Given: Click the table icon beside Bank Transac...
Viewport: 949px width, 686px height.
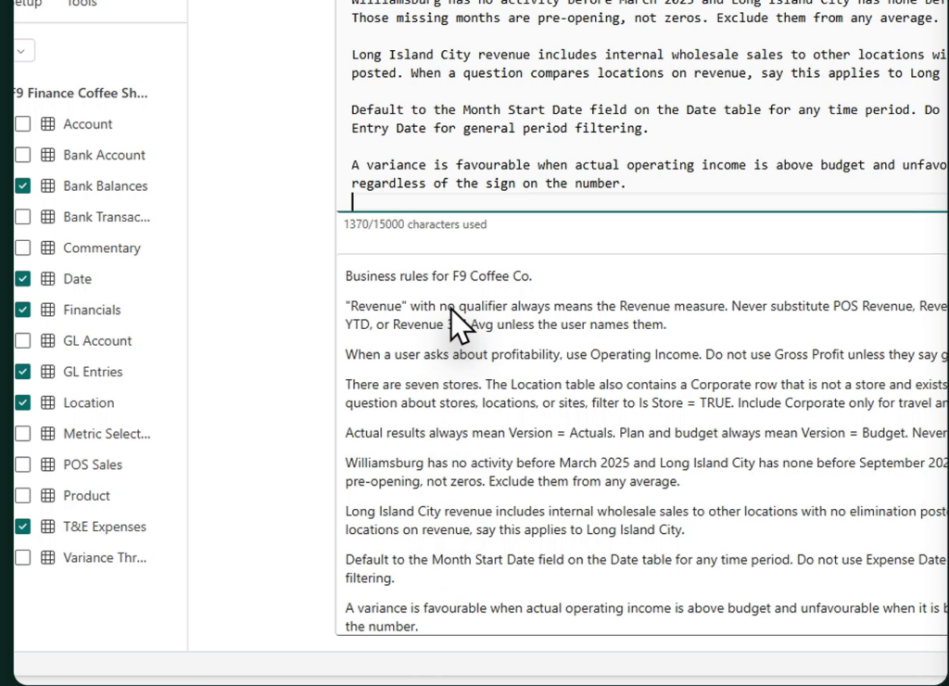Looking at the screenshot, I should 48,217.
